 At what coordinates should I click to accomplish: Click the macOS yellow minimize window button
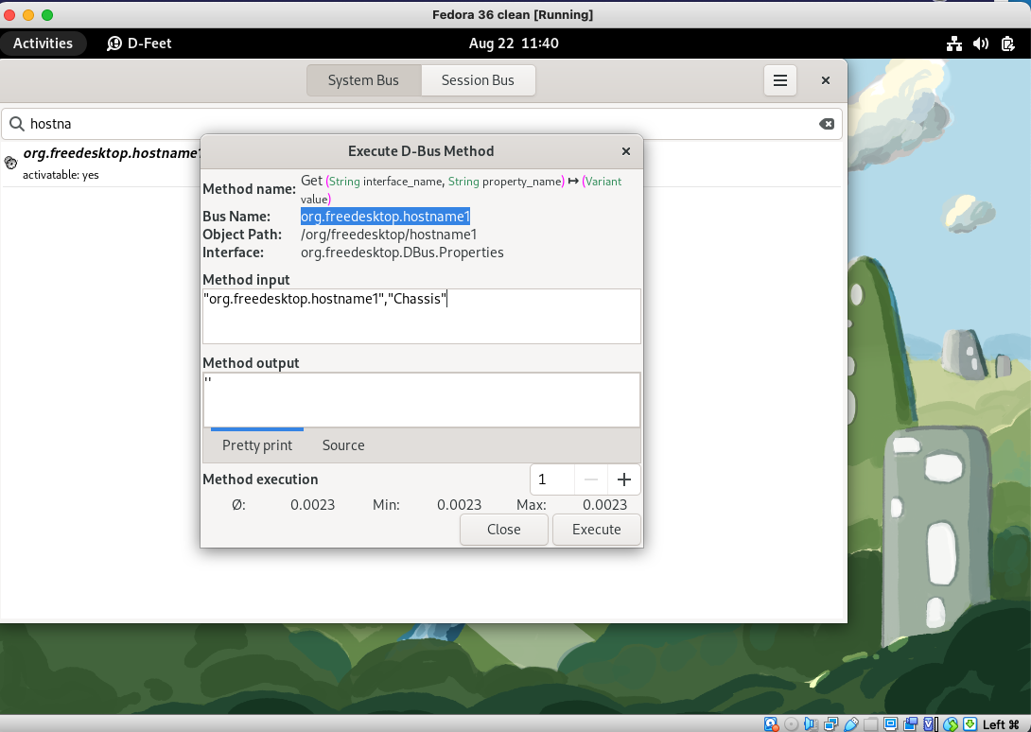[x=28, y=15]
